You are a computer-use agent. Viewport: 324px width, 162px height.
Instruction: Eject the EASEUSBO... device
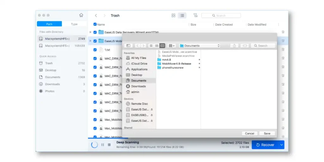pos(152,115)
